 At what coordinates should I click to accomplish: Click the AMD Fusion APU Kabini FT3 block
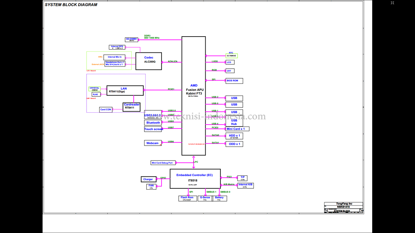194,96
